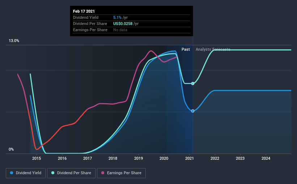Click the tooltip Earnings Per Share row label
Image resolution: width=297 pixels, height=184 pixels.
(x=90, y=30)
